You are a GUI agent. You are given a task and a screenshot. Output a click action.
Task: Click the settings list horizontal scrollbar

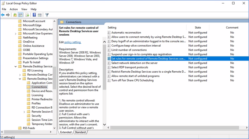click(x=175, y=128)
